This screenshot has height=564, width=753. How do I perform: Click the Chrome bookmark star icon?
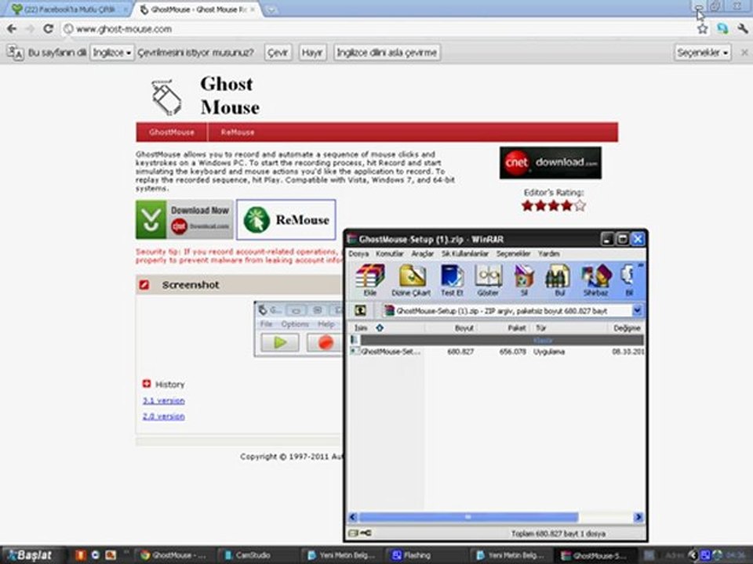(x=702, y=29)
